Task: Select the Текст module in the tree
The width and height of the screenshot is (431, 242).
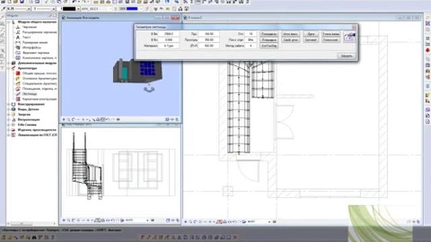Action: coord(26,37)
